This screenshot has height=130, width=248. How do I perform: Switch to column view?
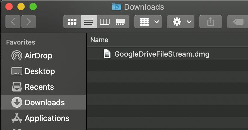tap(105, 22)
